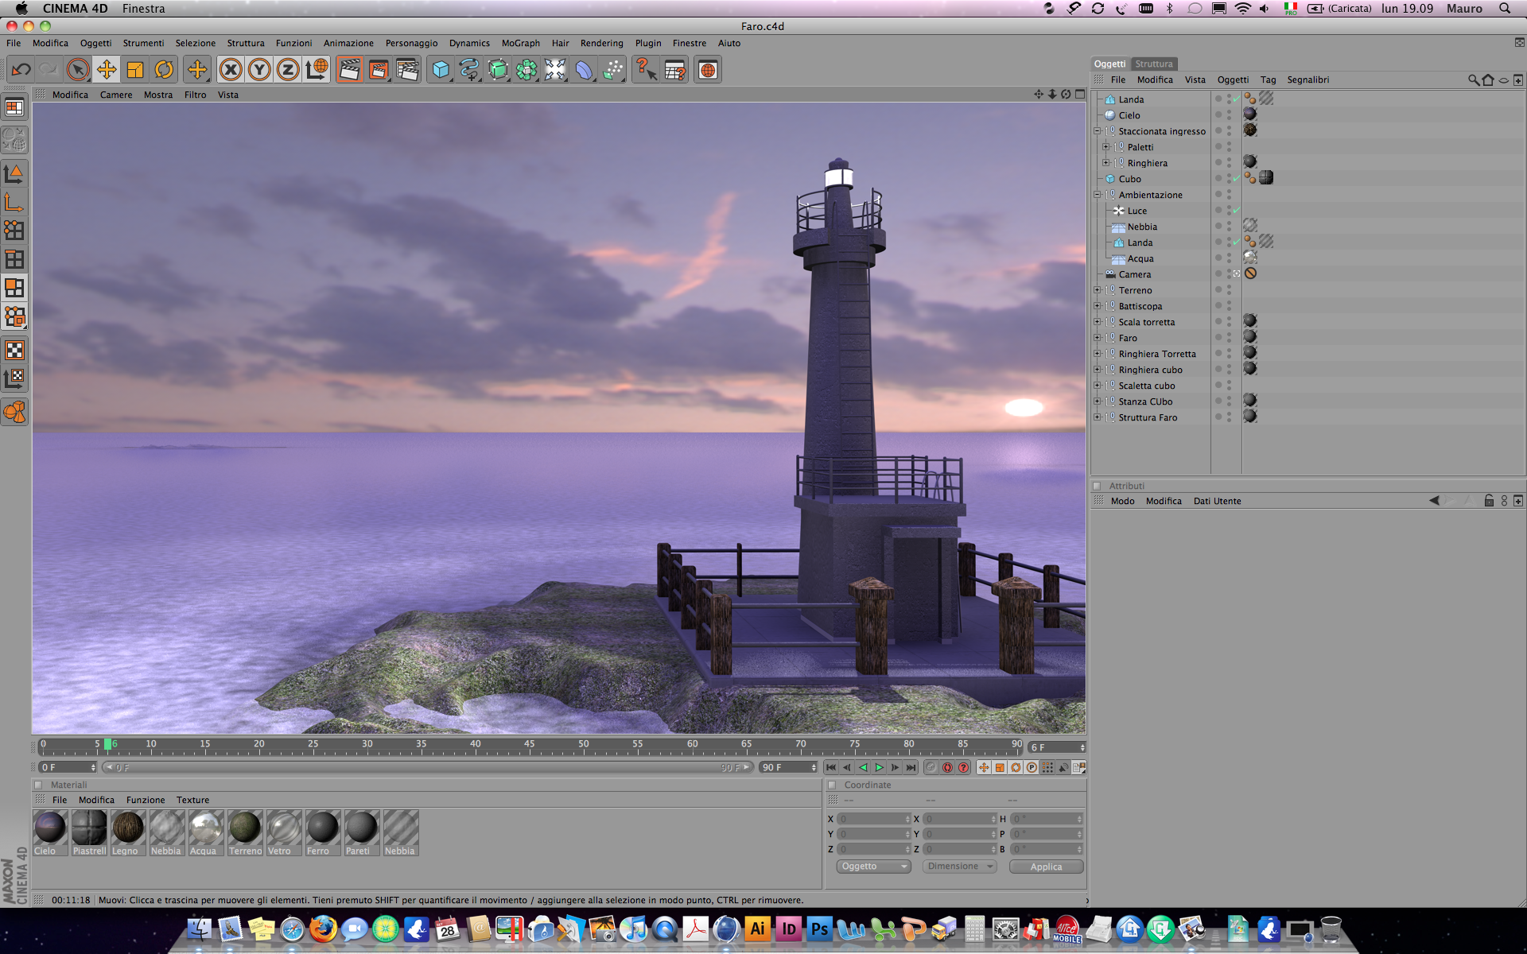Toggle Z axis lock
The height and width of the screenshot is (954, 1527).
(288, 70)
